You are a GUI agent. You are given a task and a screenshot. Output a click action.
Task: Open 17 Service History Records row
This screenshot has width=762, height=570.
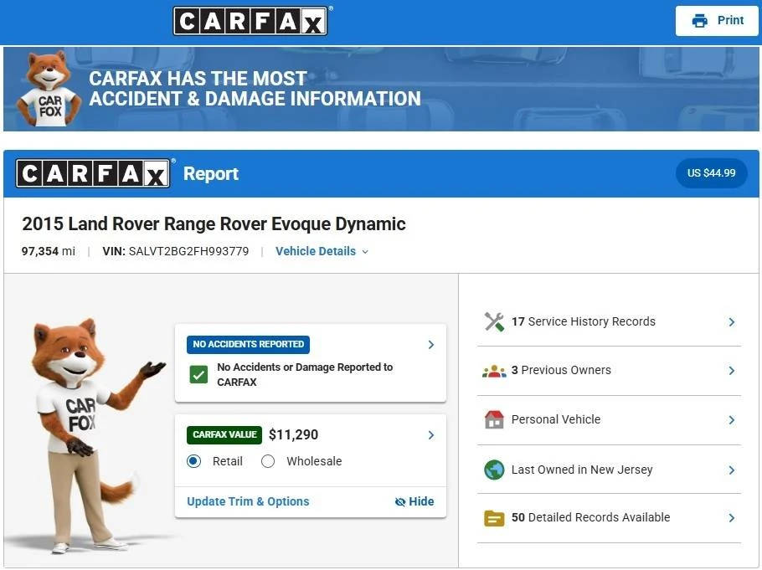pos(610,321)
